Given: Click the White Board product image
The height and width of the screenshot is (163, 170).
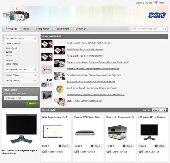Looking at the screenshot, I should point(53,131).
